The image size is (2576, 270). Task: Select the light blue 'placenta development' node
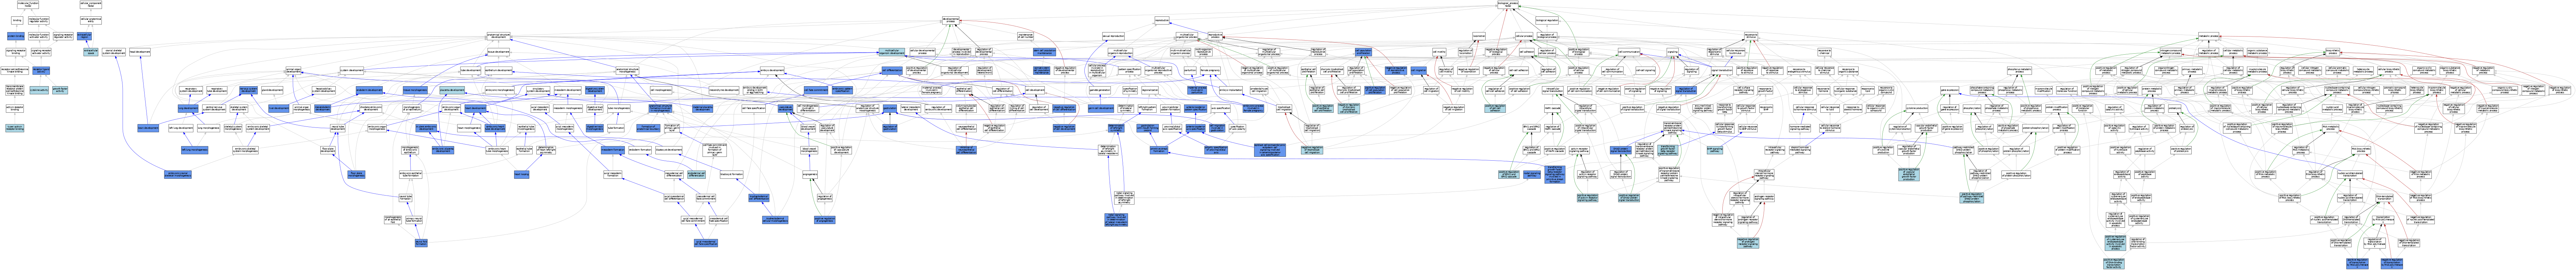[452, 90]
